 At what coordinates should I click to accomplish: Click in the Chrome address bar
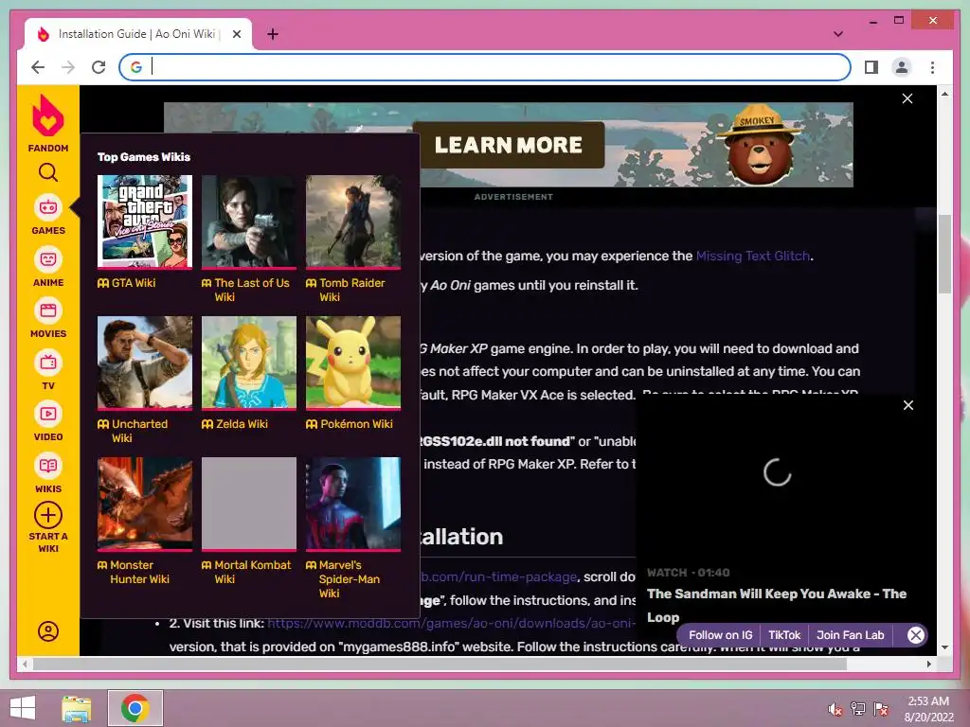[484, 67]
